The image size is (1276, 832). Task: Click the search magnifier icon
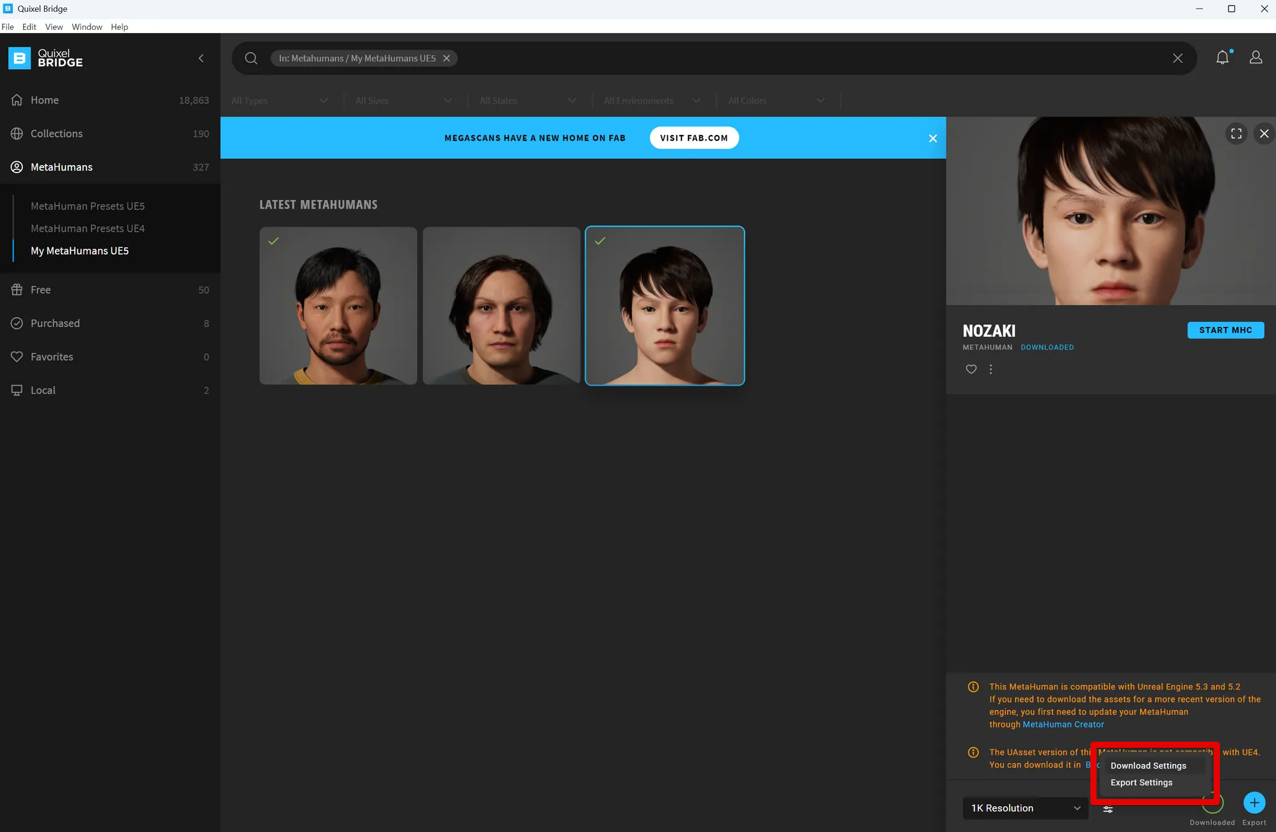[x=251, y=58]
